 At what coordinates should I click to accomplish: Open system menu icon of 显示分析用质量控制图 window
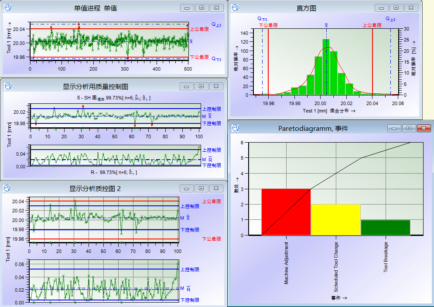(x=8, y=86)
